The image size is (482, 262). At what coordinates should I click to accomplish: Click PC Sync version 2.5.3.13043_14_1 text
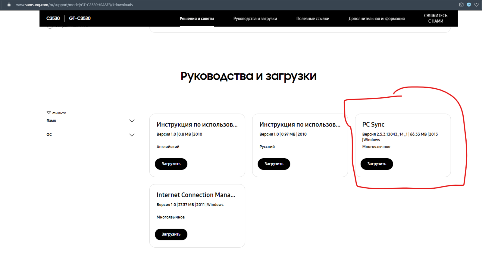385,134
